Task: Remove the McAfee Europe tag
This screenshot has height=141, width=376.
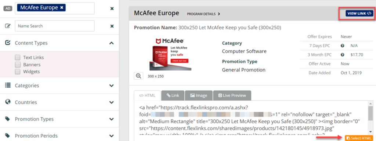Action: pyautogui.click(x=62, y=8)
